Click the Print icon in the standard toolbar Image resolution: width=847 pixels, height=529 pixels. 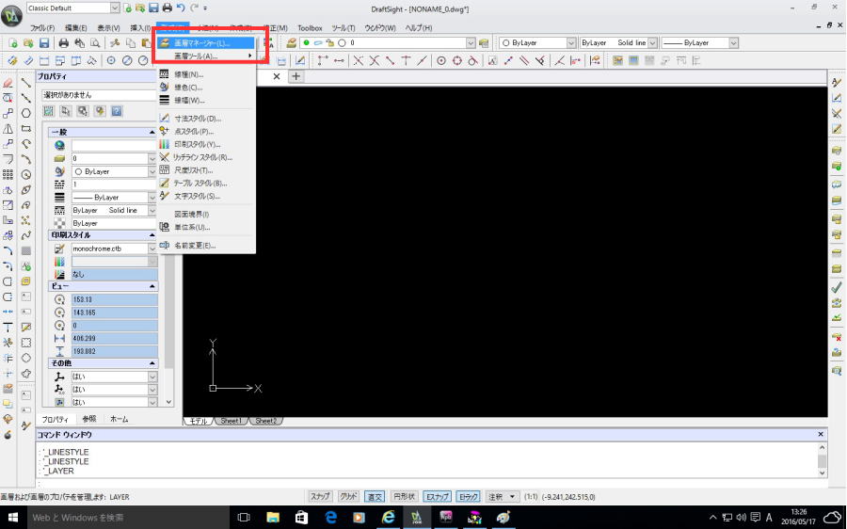(64, 42)
